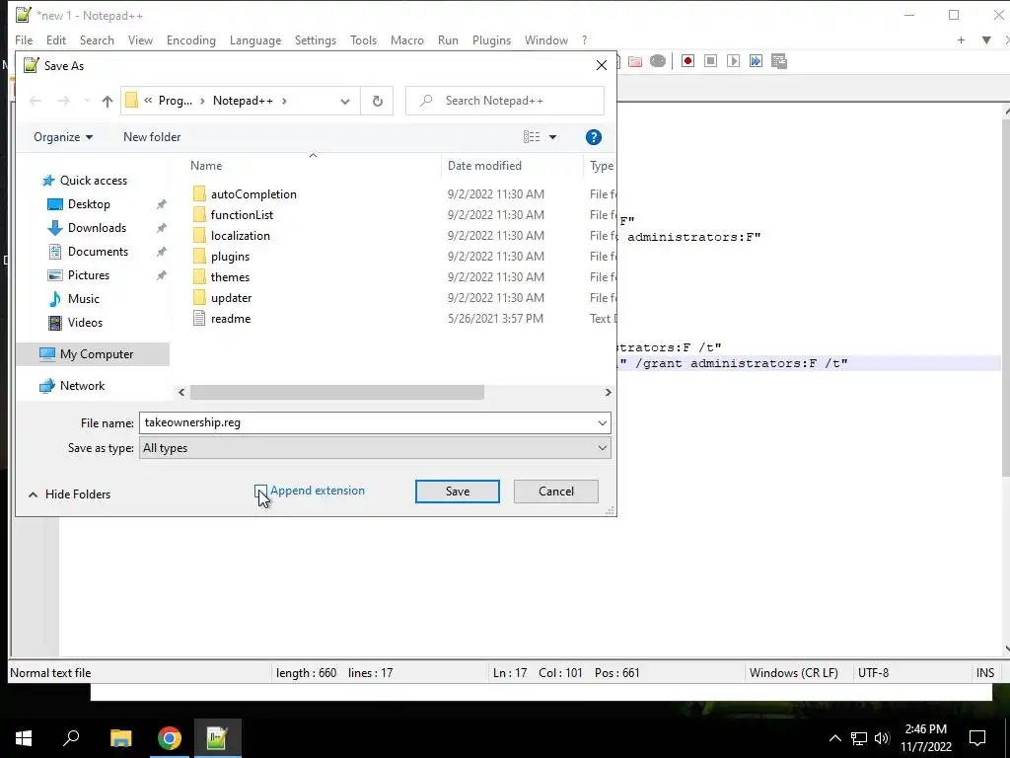Select the plugins folder
The width and height of the screenshot is (1010, 758).
(230, 257)
